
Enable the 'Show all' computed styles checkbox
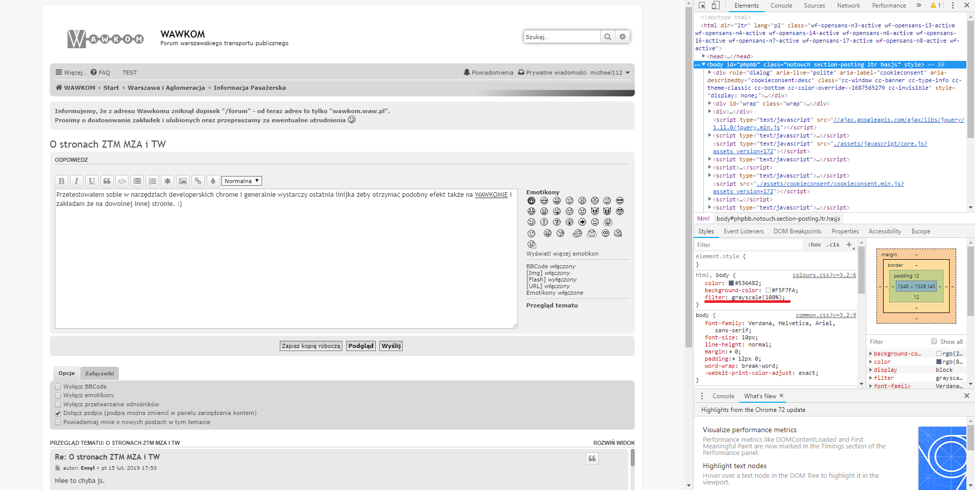pos(934,341)
